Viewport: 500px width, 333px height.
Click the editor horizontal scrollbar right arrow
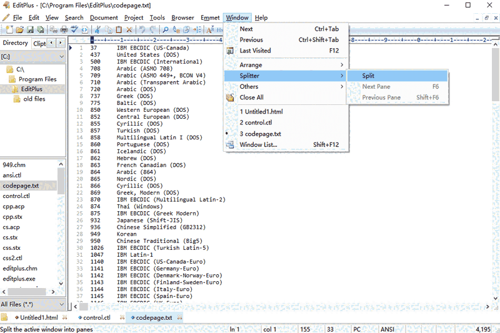[x=487, y=307]
